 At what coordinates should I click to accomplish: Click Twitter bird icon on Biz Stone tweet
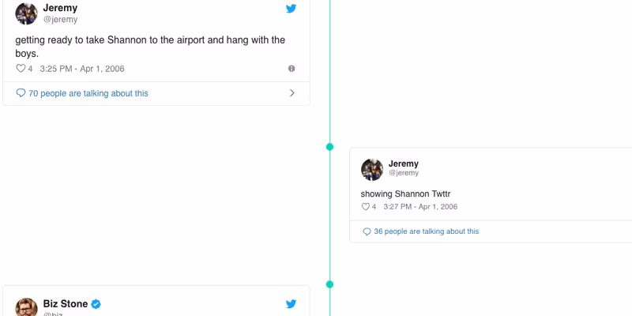tap(291, 303)
